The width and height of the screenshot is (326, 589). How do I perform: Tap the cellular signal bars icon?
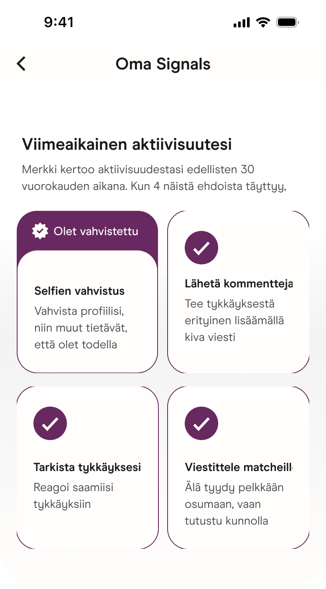[242, 23]
